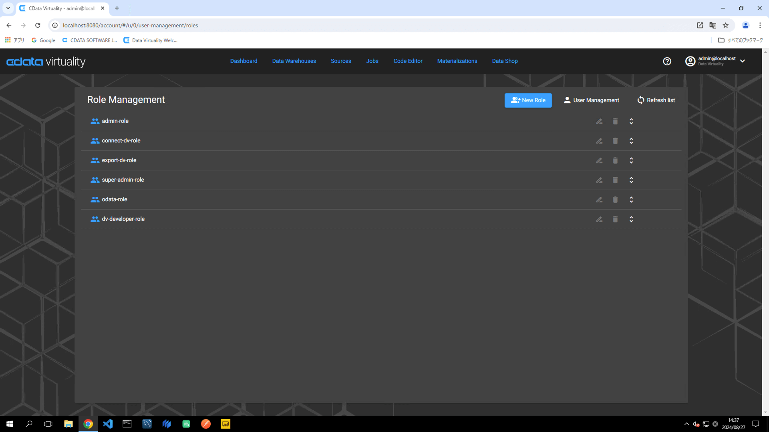This screenshot has width=769, height=432.
Task: Open the admin@localhost account dropdown
Action: [x=742, y=61]
